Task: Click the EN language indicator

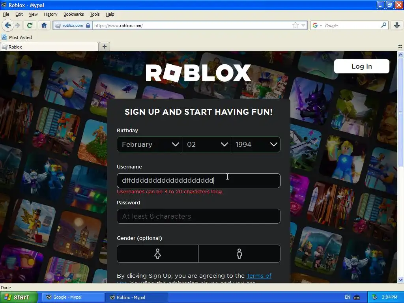Action: click(x=347, y=297)
